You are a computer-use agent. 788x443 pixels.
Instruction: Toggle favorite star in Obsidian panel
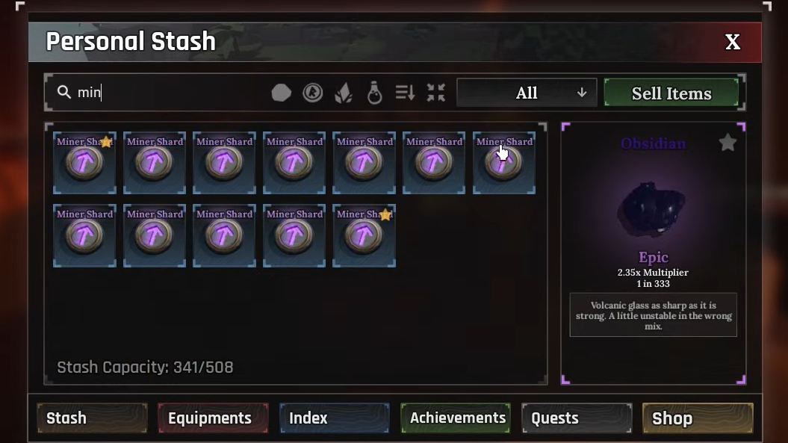(727, 143)
